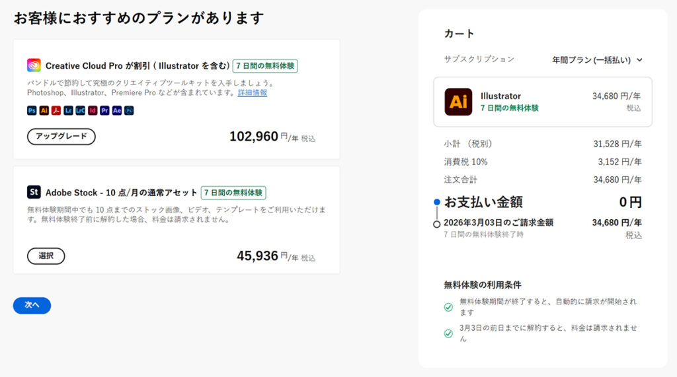Click the Premiere Pro (Pr) app icon
The height and width of the screenshot is (377, 677).
(x=104, y=110)
